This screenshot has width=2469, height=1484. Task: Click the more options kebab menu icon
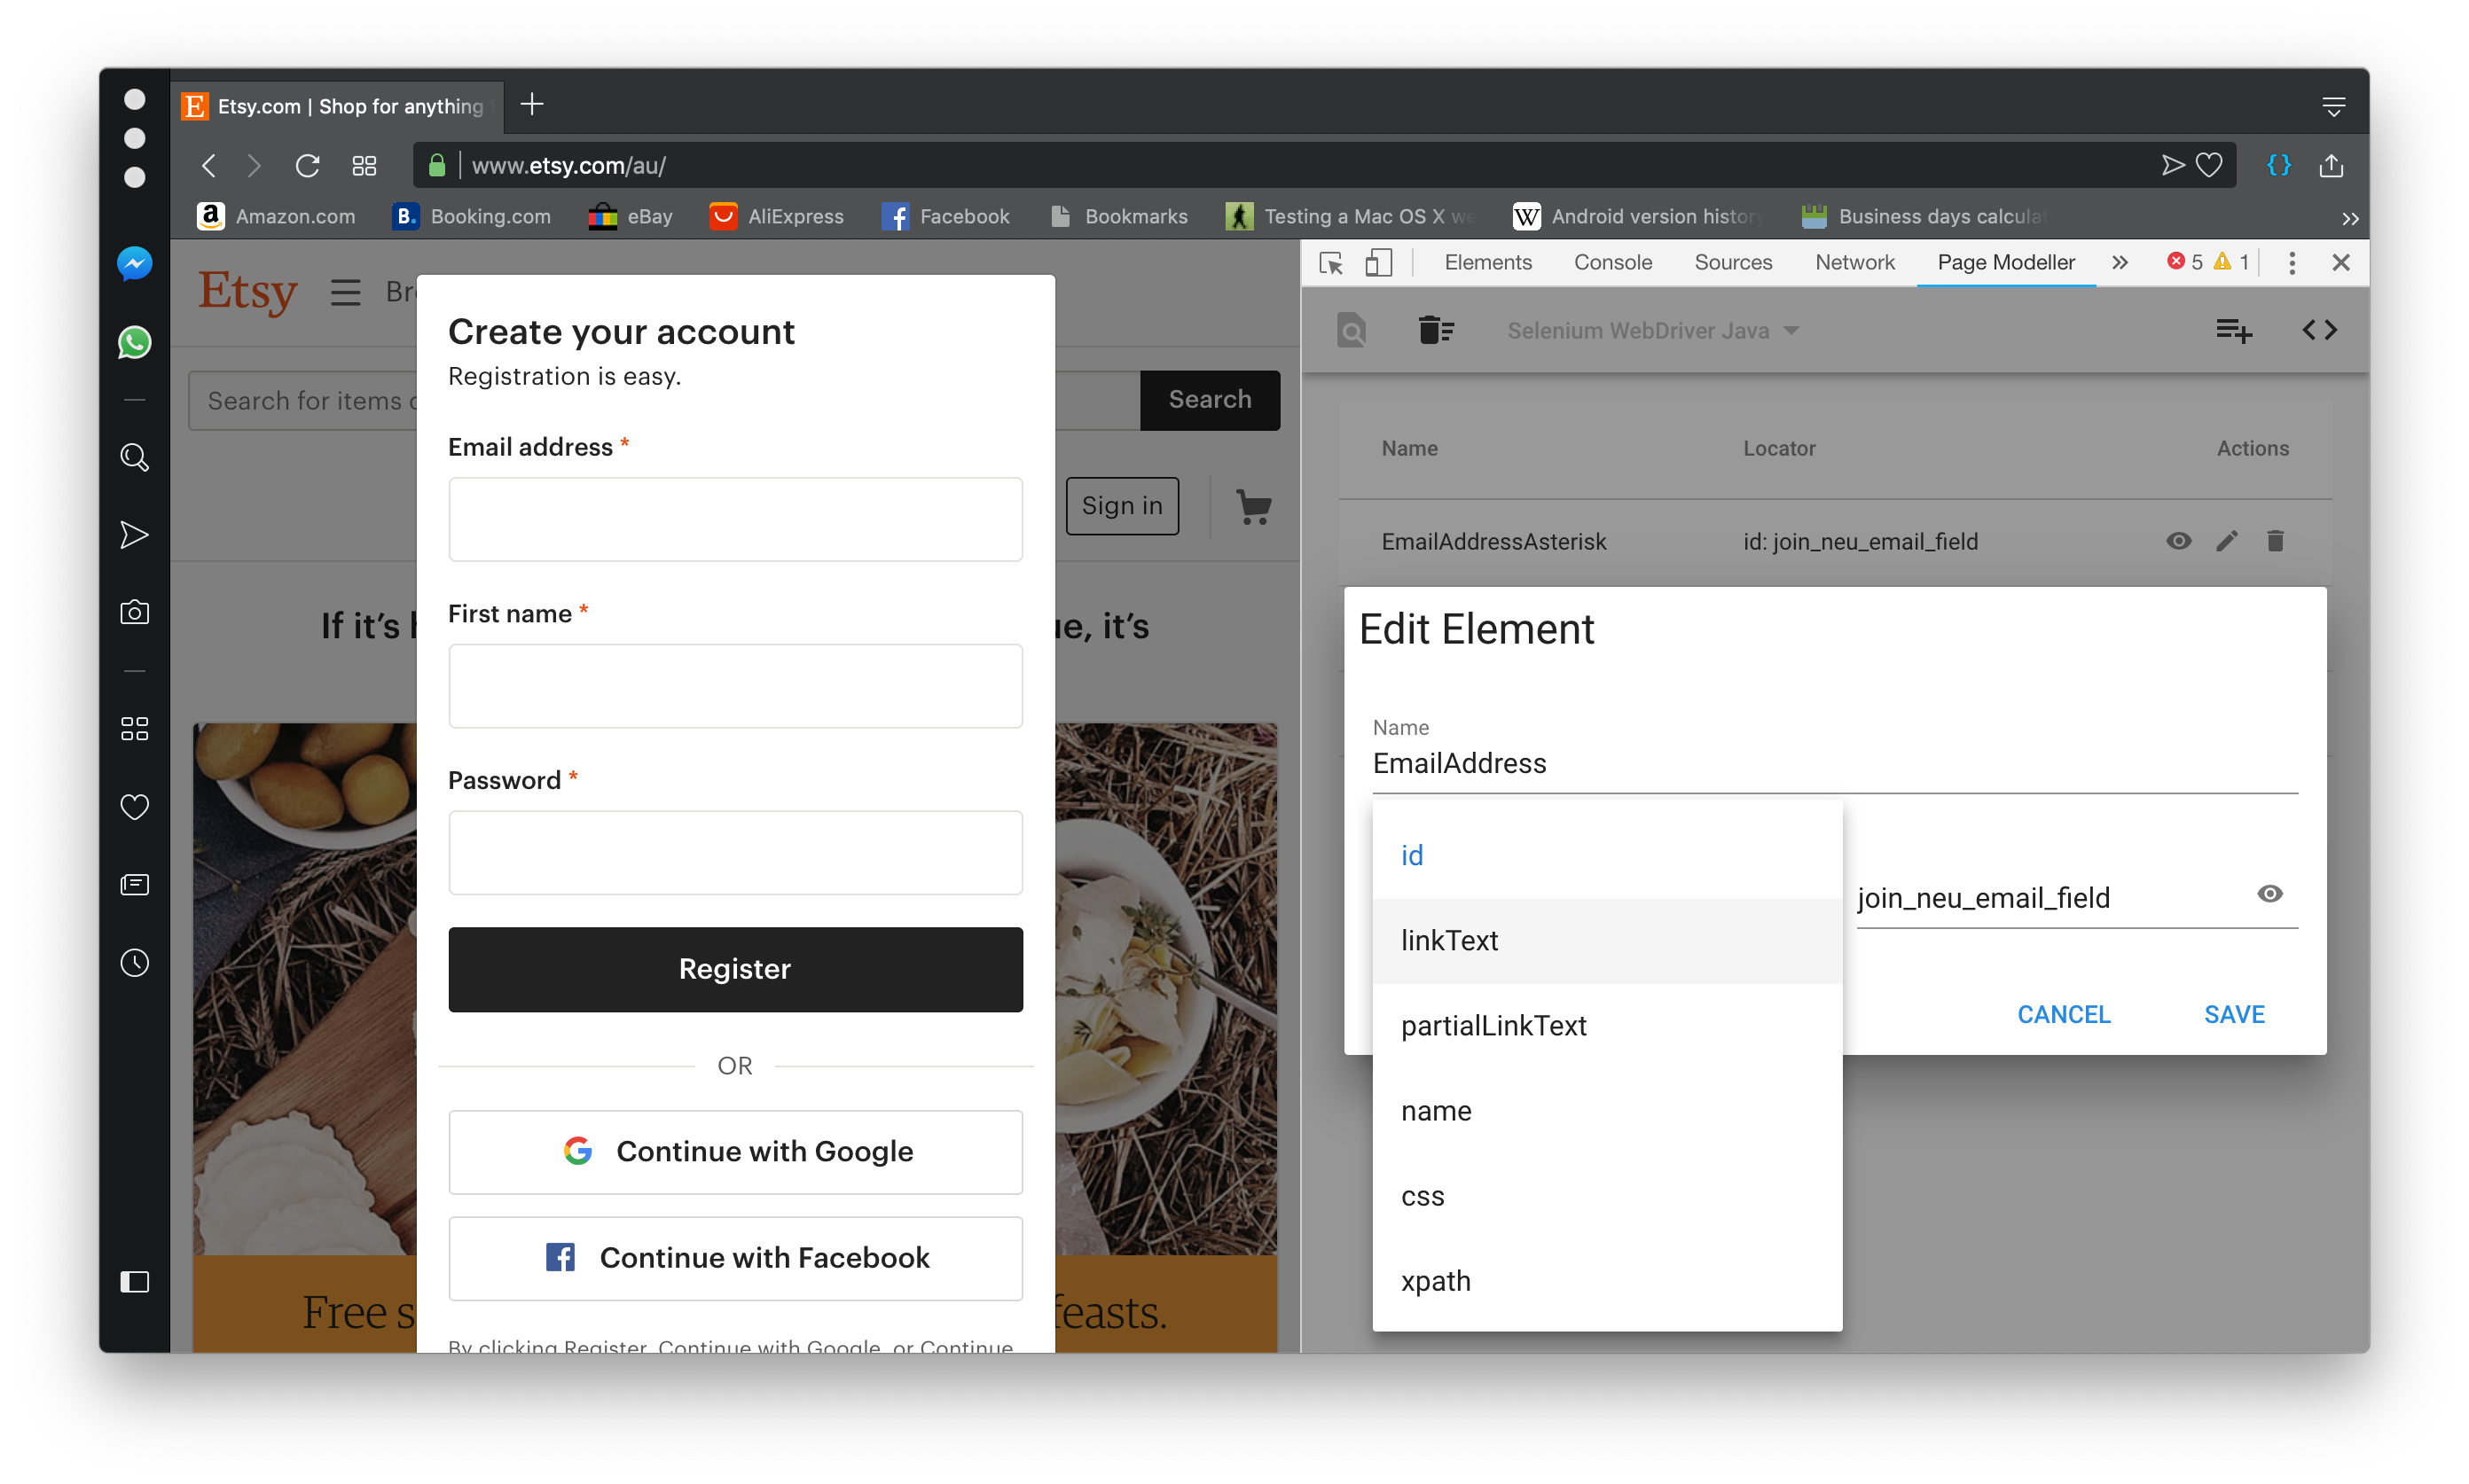point(2293,262)
